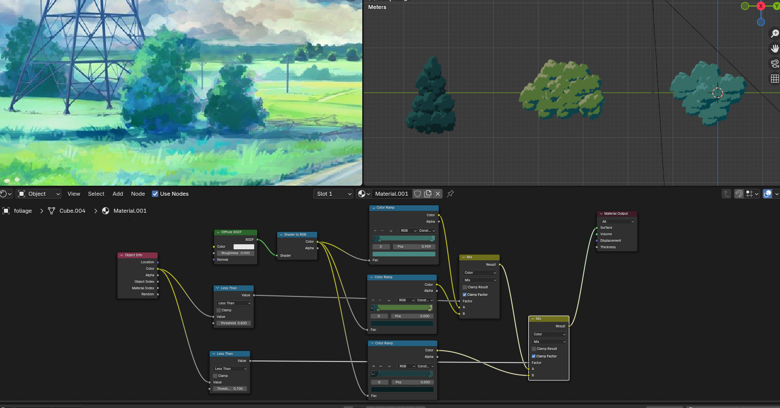The image size is (780, 408).
Task: Click the fake user shield icon
Action: tap(418, 194)
